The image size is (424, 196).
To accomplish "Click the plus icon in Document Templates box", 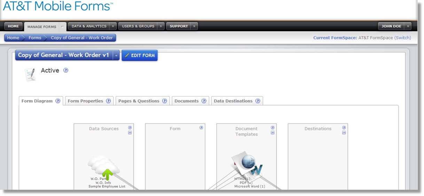I will point(273,133).
